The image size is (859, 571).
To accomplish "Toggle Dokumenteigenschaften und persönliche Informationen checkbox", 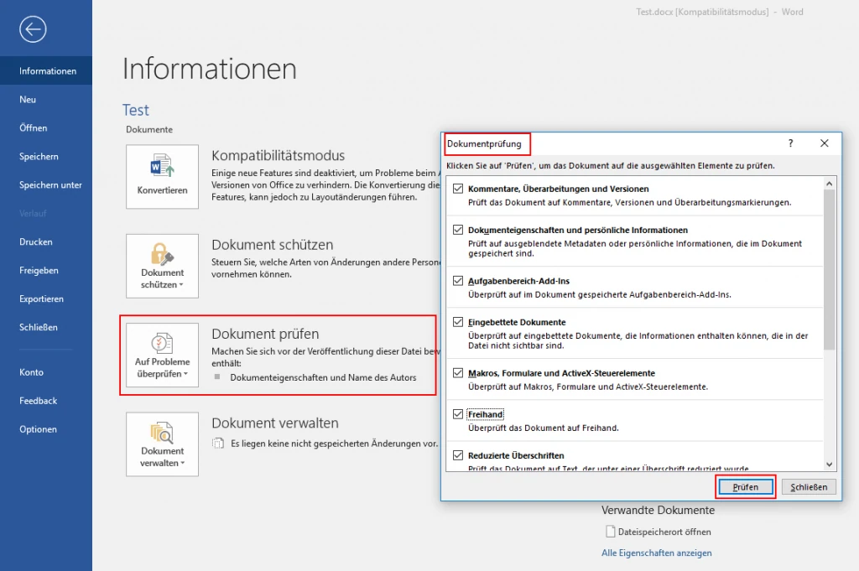I will [458, 230].
